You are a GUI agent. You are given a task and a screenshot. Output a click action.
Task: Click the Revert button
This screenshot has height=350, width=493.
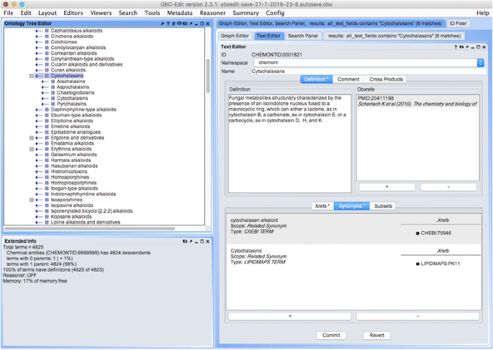[x=376, y=335]
